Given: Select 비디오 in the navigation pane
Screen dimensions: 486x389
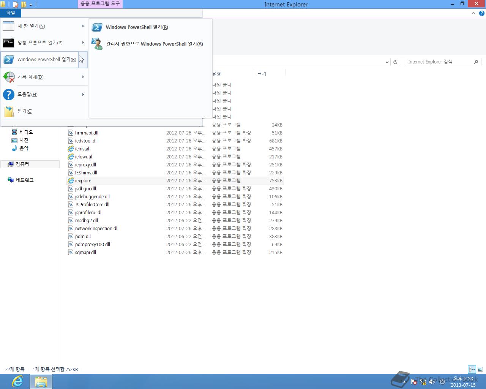Looking at the screenshot, I should coord(26,132).
